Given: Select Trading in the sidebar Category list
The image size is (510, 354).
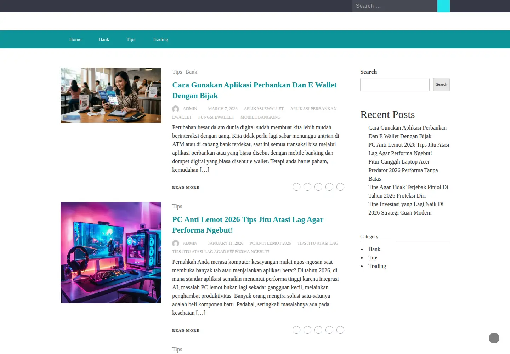Looking at the screenshot, I should (x=377, y=266).
